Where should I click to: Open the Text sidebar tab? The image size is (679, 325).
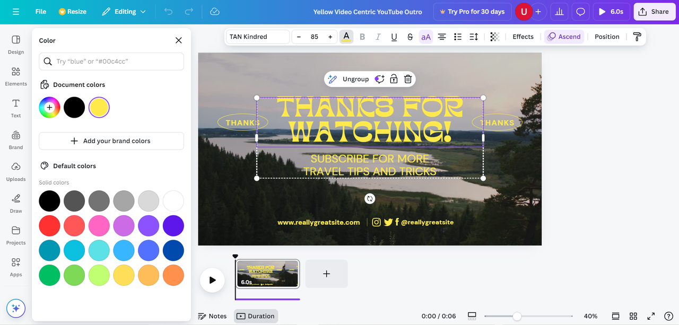[16, 108]
